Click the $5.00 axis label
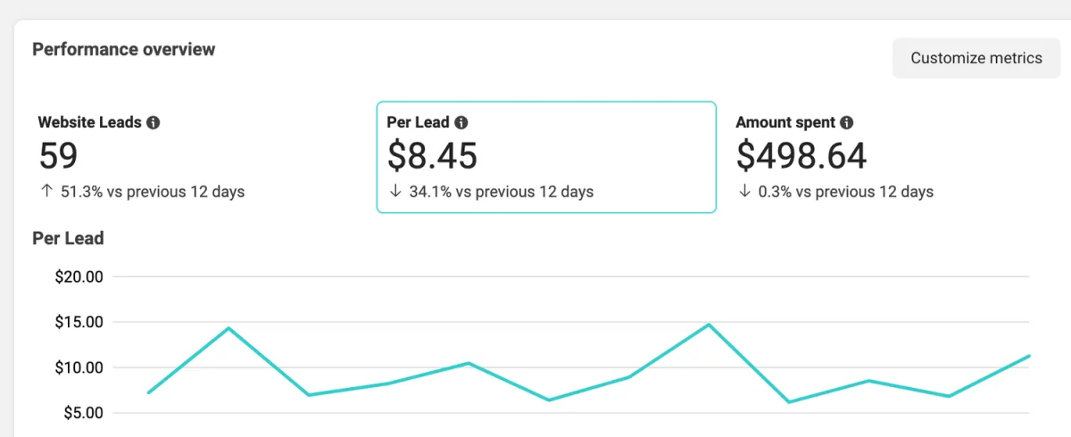Image resolution: width=1071 pixels, height=437 pixels. (82, 413)
